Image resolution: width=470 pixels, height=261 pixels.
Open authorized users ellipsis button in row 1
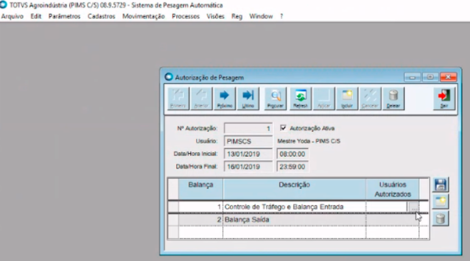pyautogui.click(x=413, y=207)
